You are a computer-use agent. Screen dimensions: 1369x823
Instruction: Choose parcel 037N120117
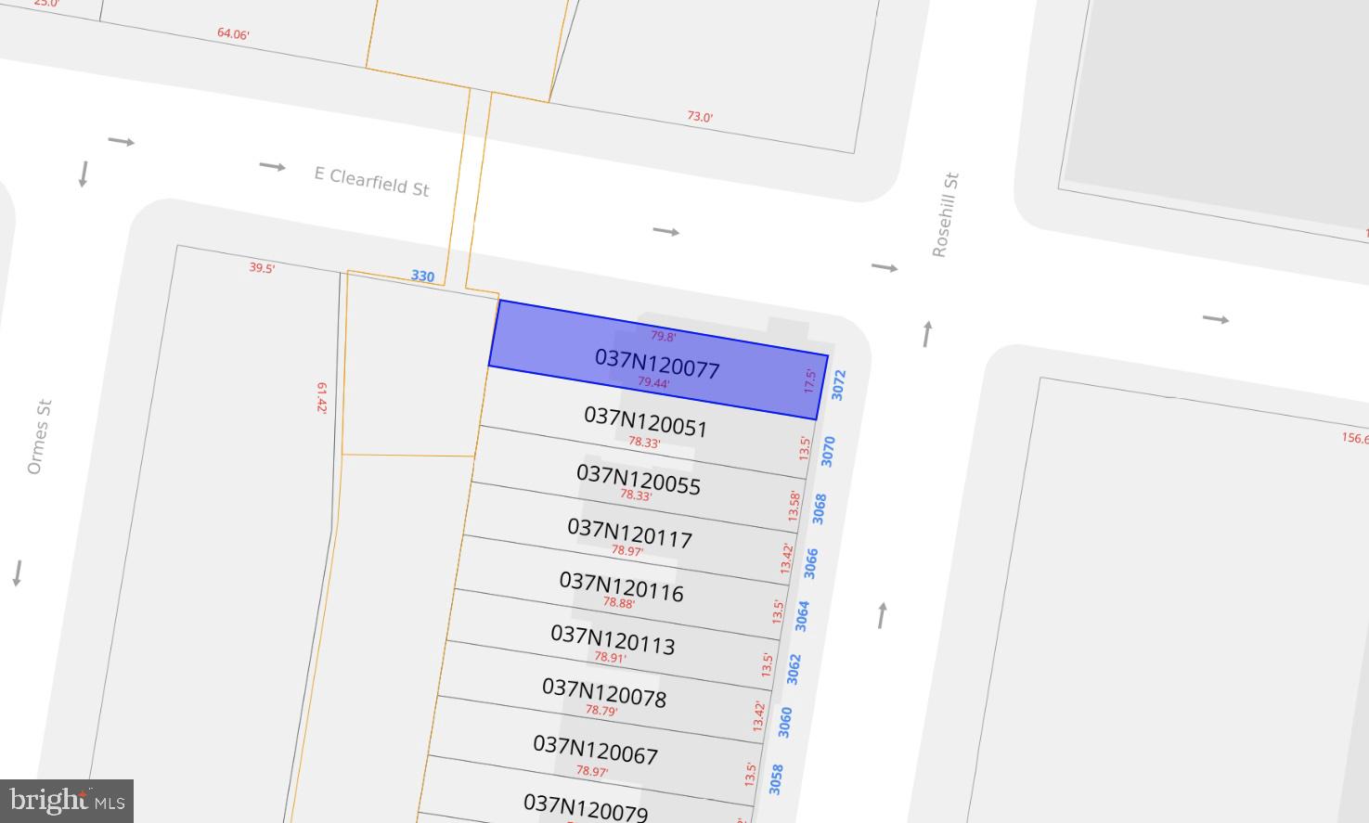tap(630, 533)
